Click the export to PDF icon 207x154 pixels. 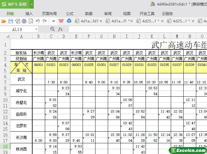[18, 21]
